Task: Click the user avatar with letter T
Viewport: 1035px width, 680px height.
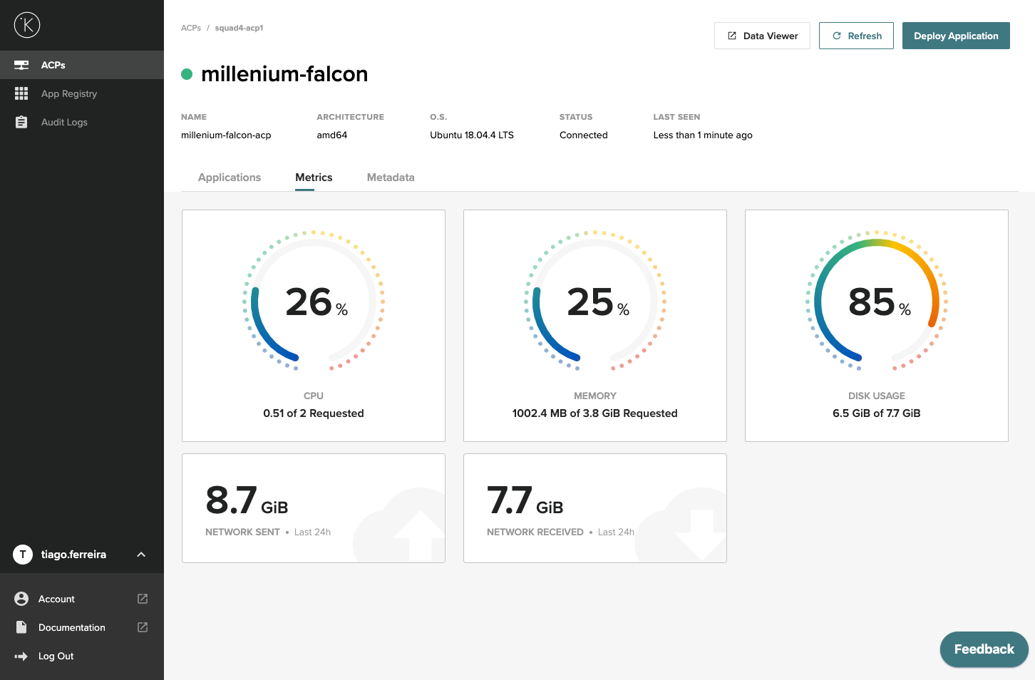Action: click(x=23, y=555)
